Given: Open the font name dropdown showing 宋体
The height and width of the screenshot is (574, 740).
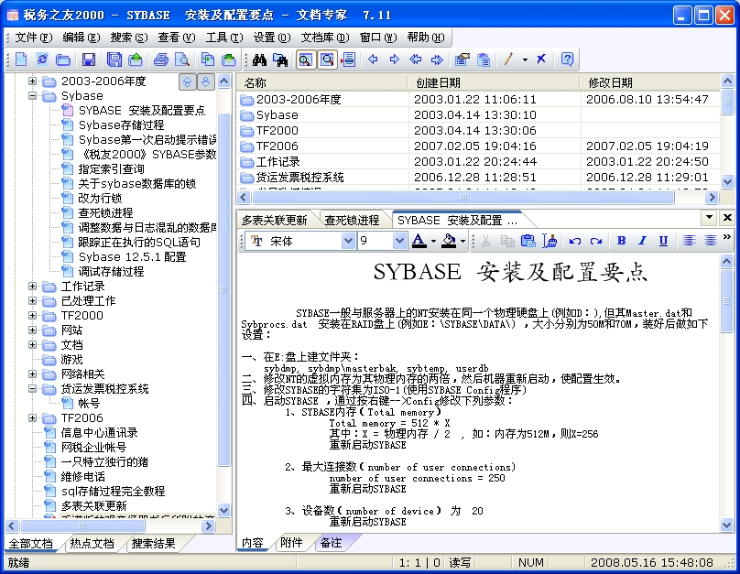Looking at the screenshot, I should click(x=348, y=241).
